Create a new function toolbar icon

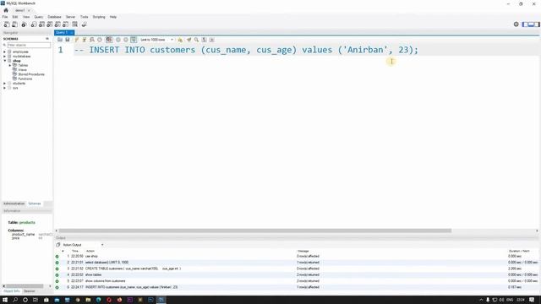tap(66, 24)
